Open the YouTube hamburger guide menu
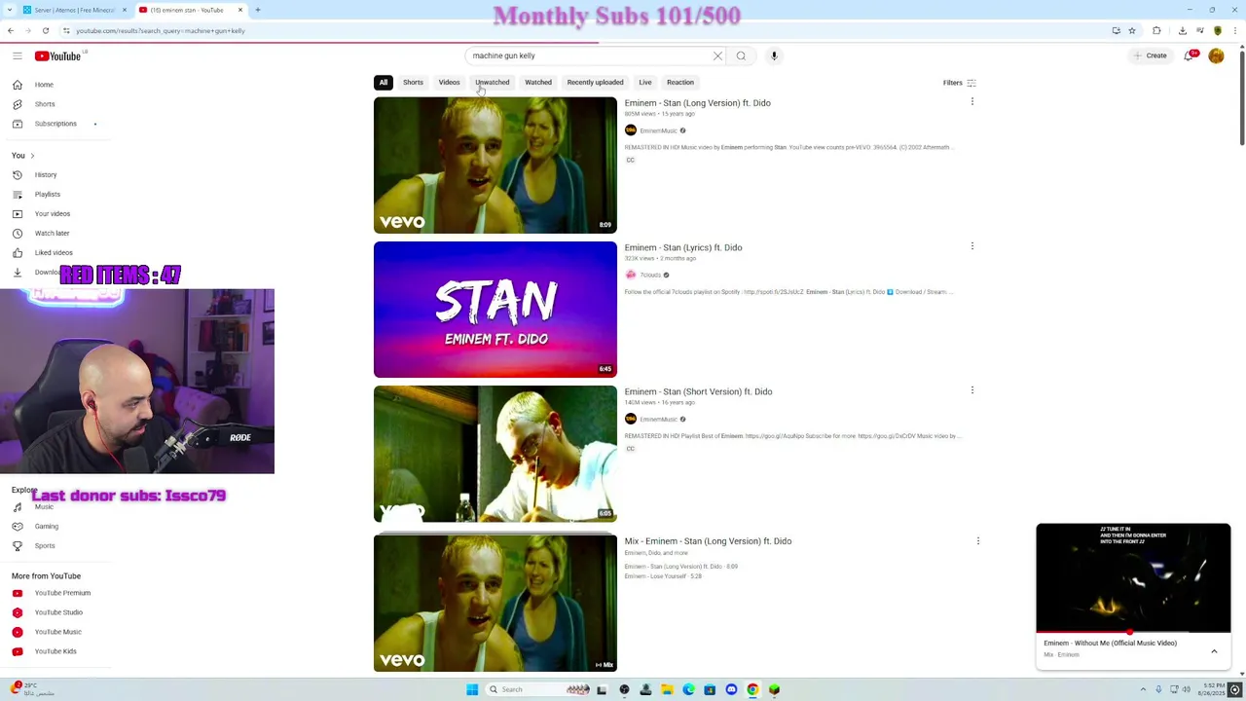 pyautogui.click(x=17, y=55)
